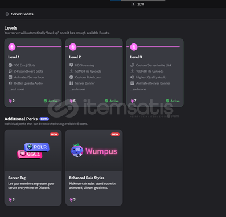Select the Level 3 title text

136,57
